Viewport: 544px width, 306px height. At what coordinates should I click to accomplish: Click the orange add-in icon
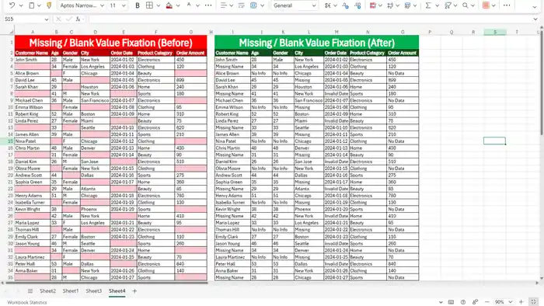[486, 5]
